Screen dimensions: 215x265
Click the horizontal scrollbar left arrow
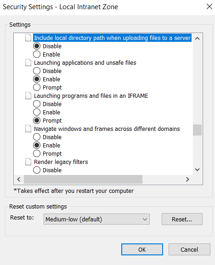click(x=19, y=179)
